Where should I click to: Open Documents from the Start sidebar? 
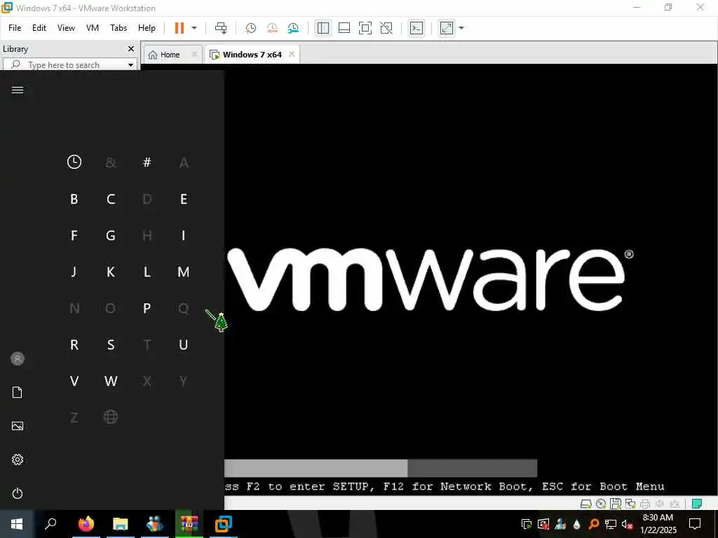18,392
